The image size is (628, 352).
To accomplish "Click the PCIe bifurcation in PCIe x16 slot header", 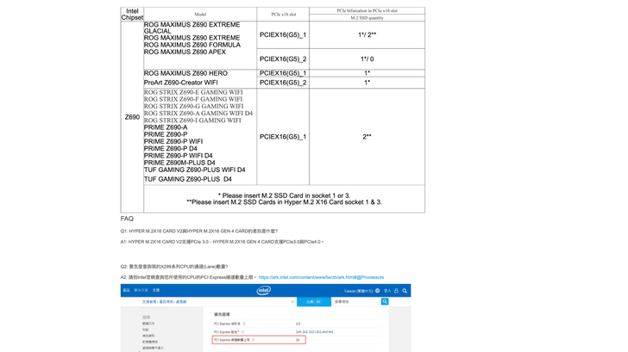I will point(367,11).
